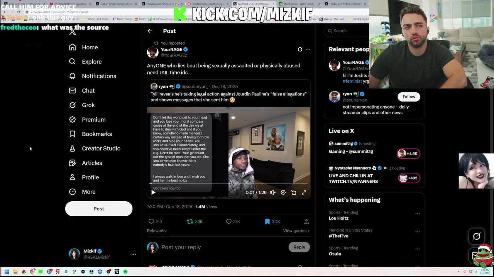Switch to the FearBuck on X browser tab
The height and width of the screenshot is (277, 494).
(345, 4)
